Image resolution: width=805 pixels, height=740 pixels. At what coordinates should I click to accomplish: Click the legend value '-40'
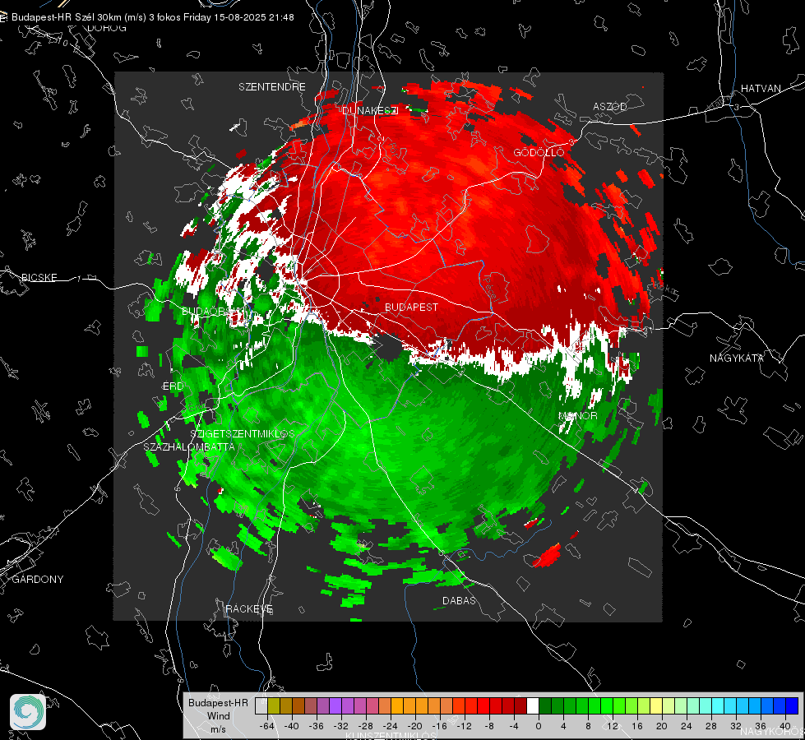point(292,726)
